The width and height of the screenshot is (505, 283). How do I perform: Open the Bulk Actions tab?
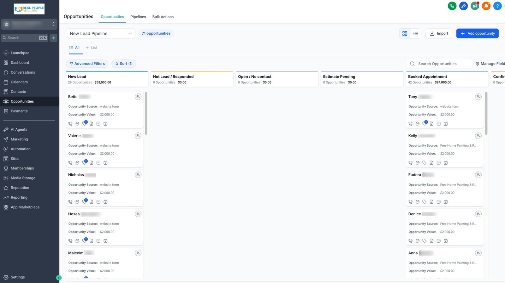[x=163, y=17]
